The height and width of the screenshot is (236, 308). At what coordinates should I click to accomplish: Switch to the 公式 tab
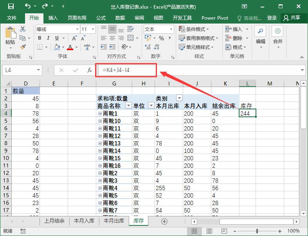click(101, 18)
